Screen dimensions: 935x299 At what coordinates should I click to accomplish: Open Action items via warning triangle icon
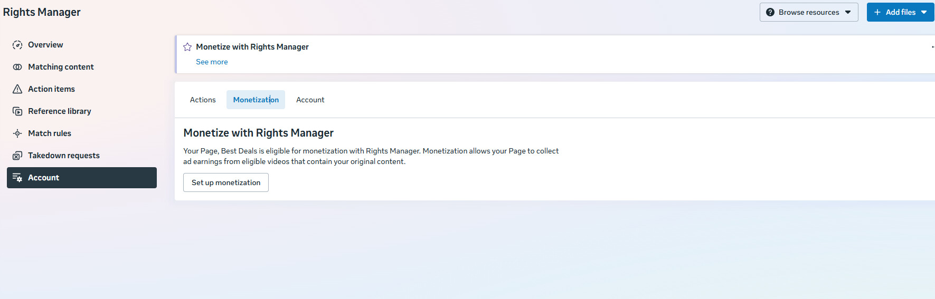pos(17,89)
